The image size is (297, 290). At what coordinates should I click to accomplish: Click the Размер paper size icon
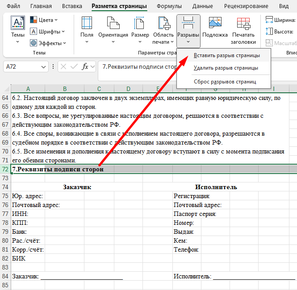pos(140,23)
